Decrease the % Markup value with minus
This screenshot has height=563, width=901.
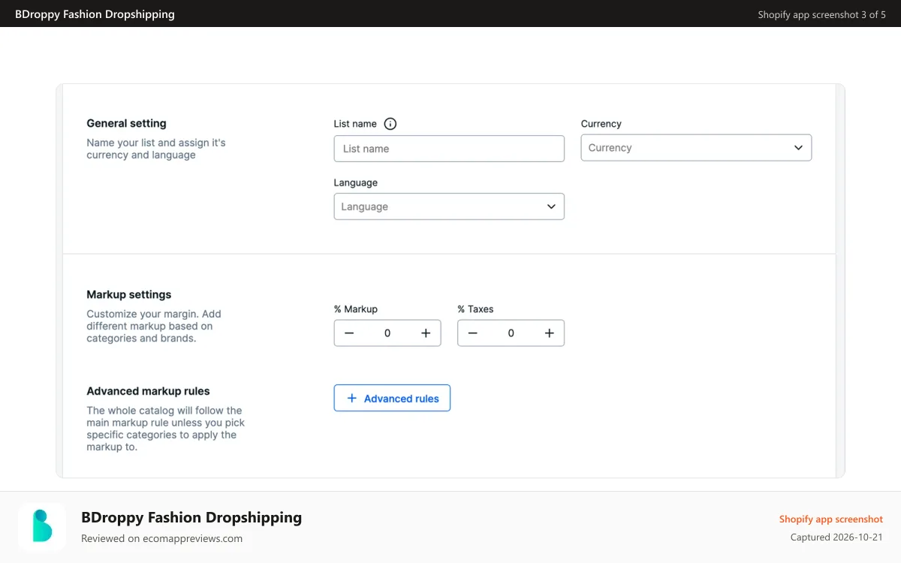349,333
